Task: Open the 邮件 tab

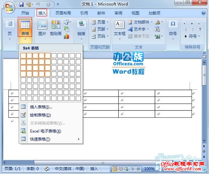Action: 101,13
